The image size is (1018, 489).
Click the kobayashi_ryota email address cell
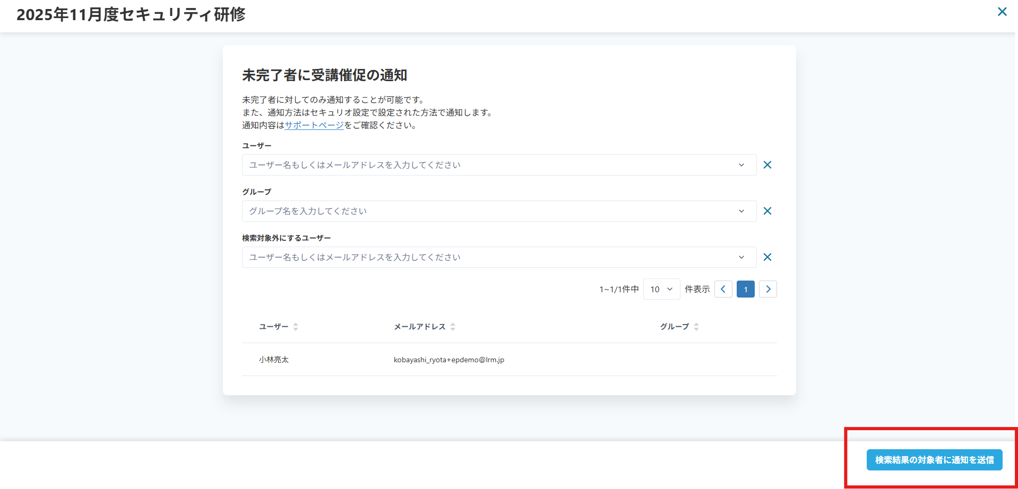tap(448, 360)
